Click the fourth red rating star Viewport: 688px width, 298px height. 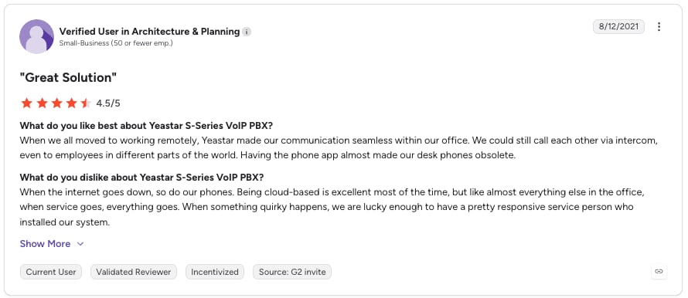[x=71, y=103]
